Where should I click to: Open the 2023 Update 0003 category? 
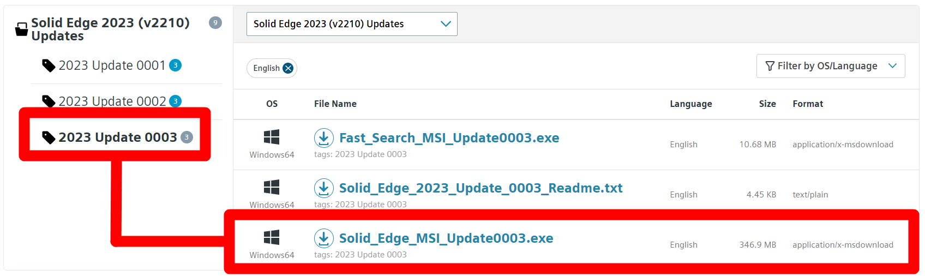pyautogui.click(x=118, y=137)
